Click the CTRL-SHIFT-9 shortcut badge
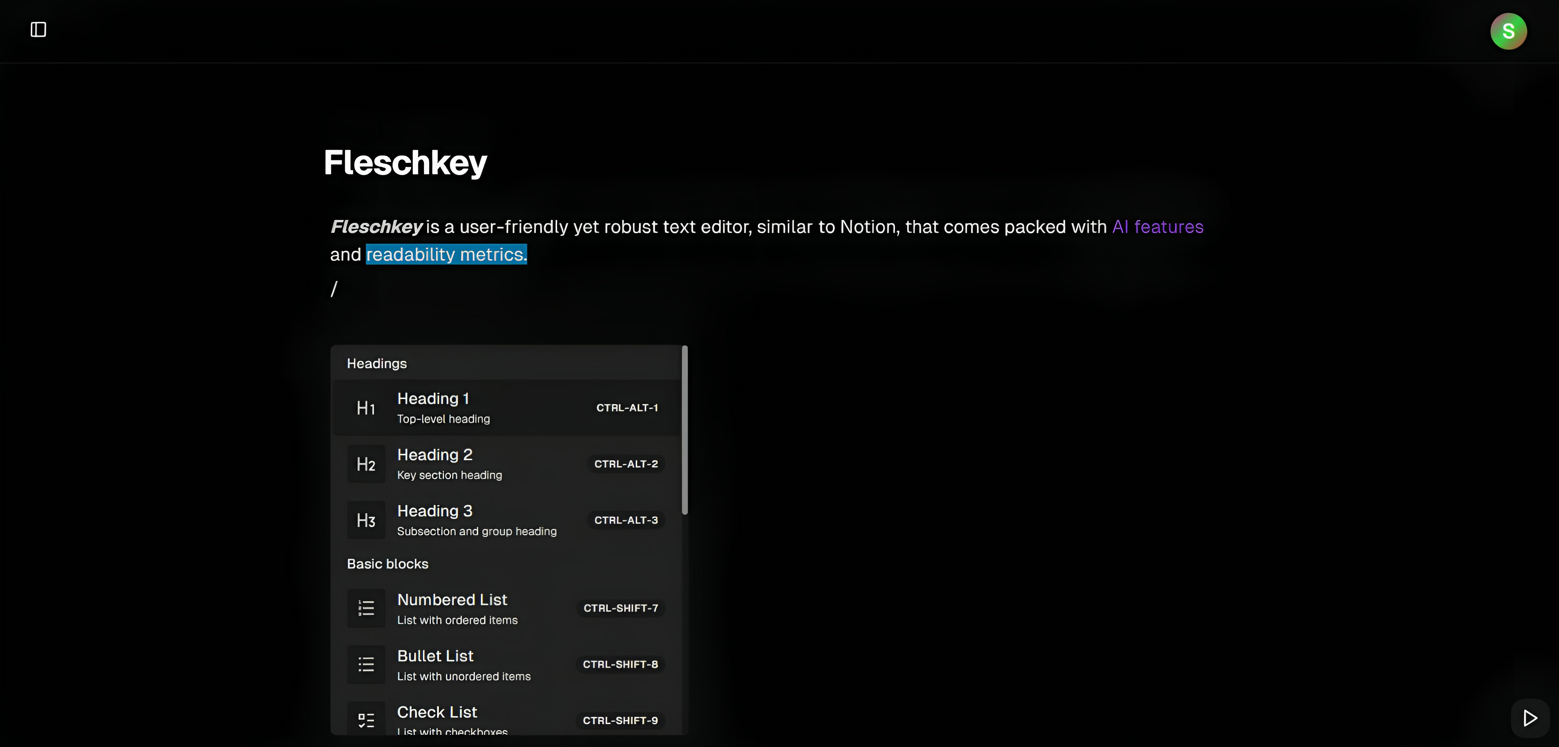 (x=620, y=721)
